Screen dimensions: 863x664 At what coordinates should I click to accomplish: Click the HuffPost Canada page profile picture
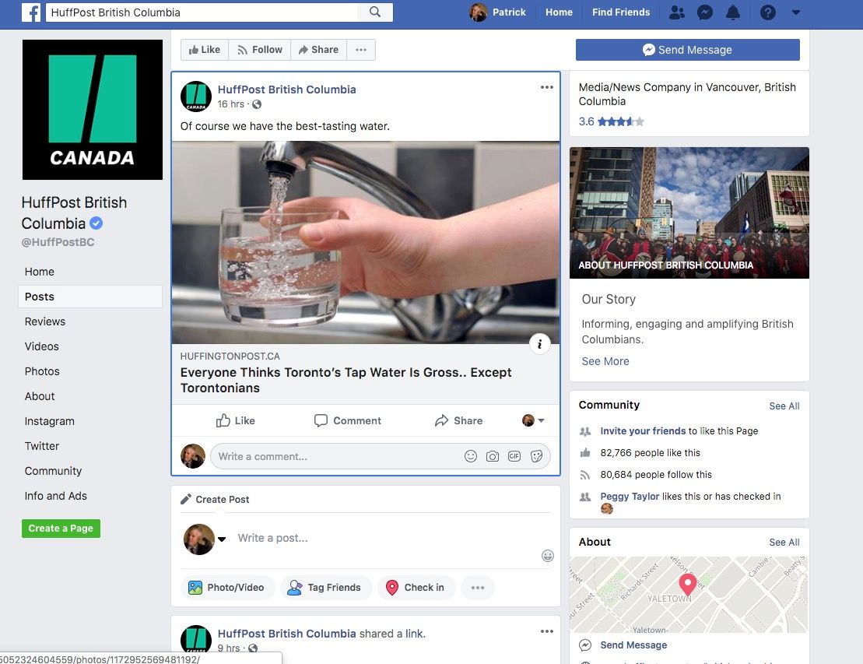point(93,110)
